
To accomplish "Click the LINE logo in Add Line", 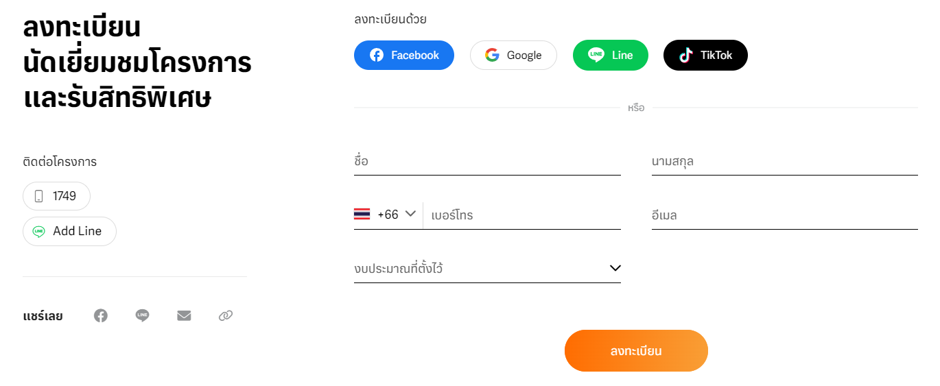I will (x=39, y=231).
